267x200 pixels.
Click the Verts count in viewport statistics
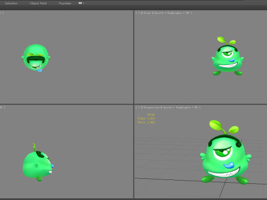coord(146,122)
